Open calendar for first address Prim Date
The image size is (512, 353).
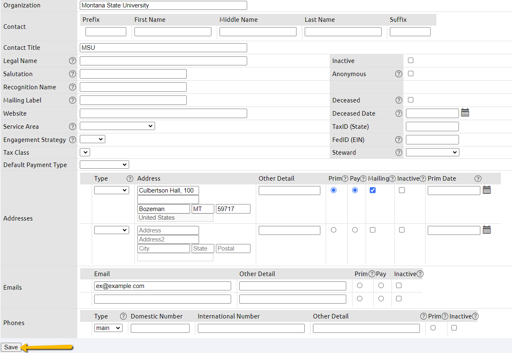coord(487,190)
